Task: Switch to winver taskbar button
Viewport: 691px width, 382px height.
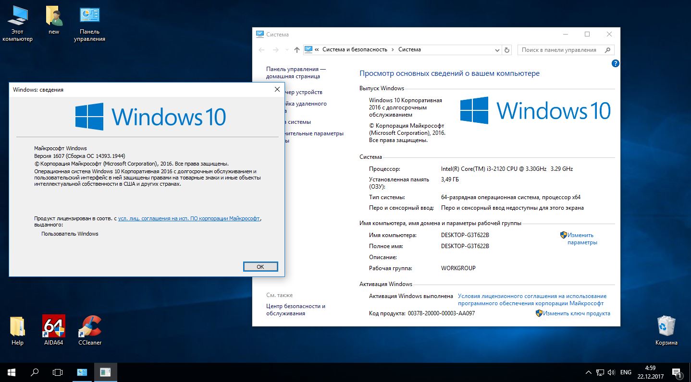Action: click(105, 372)
